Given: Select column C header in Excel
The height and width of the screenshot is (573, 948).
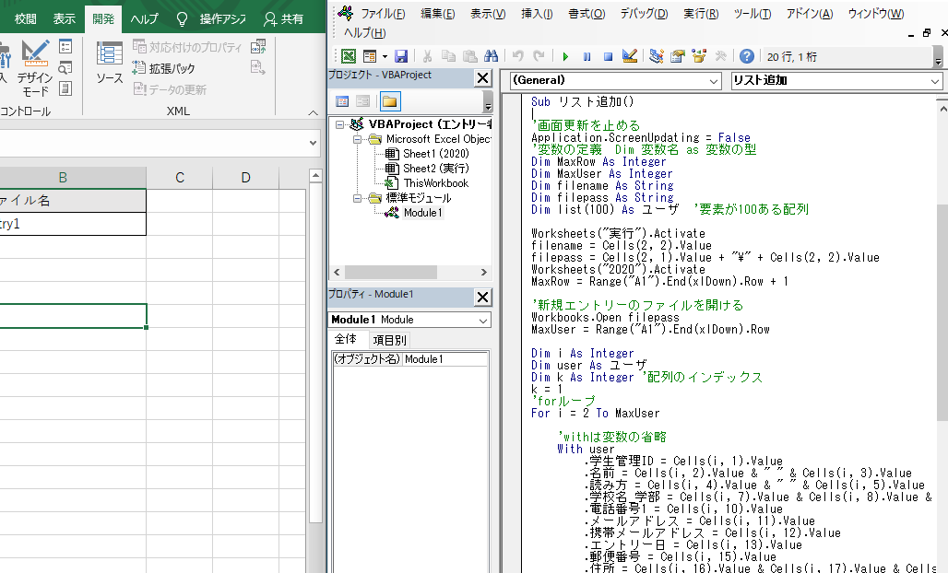Looking at the screenshot, I should click(180, 178).
